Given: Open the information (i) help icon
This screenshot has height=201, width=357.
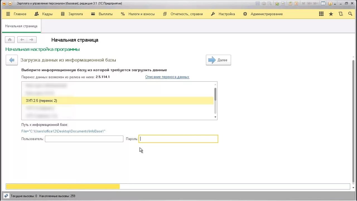Looking at the screenshot, I should [331, 4].
